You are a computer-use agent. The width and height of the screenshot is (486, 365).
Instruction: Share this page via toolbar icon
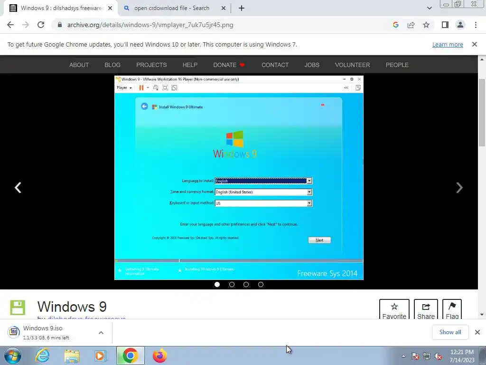[411, 25]
